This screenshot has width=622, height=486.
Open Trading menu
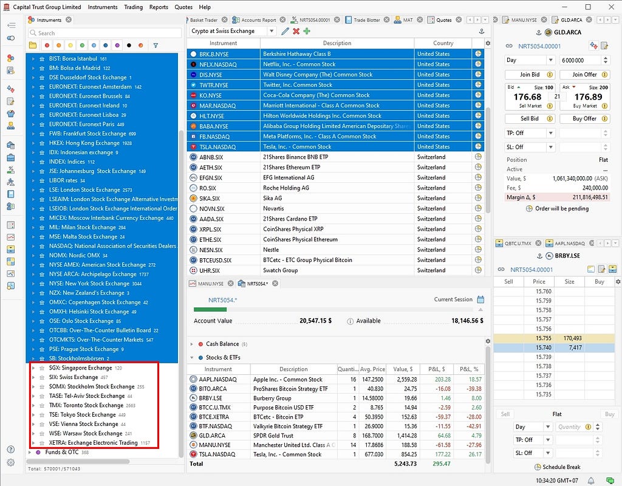click(x=133, y=7)
